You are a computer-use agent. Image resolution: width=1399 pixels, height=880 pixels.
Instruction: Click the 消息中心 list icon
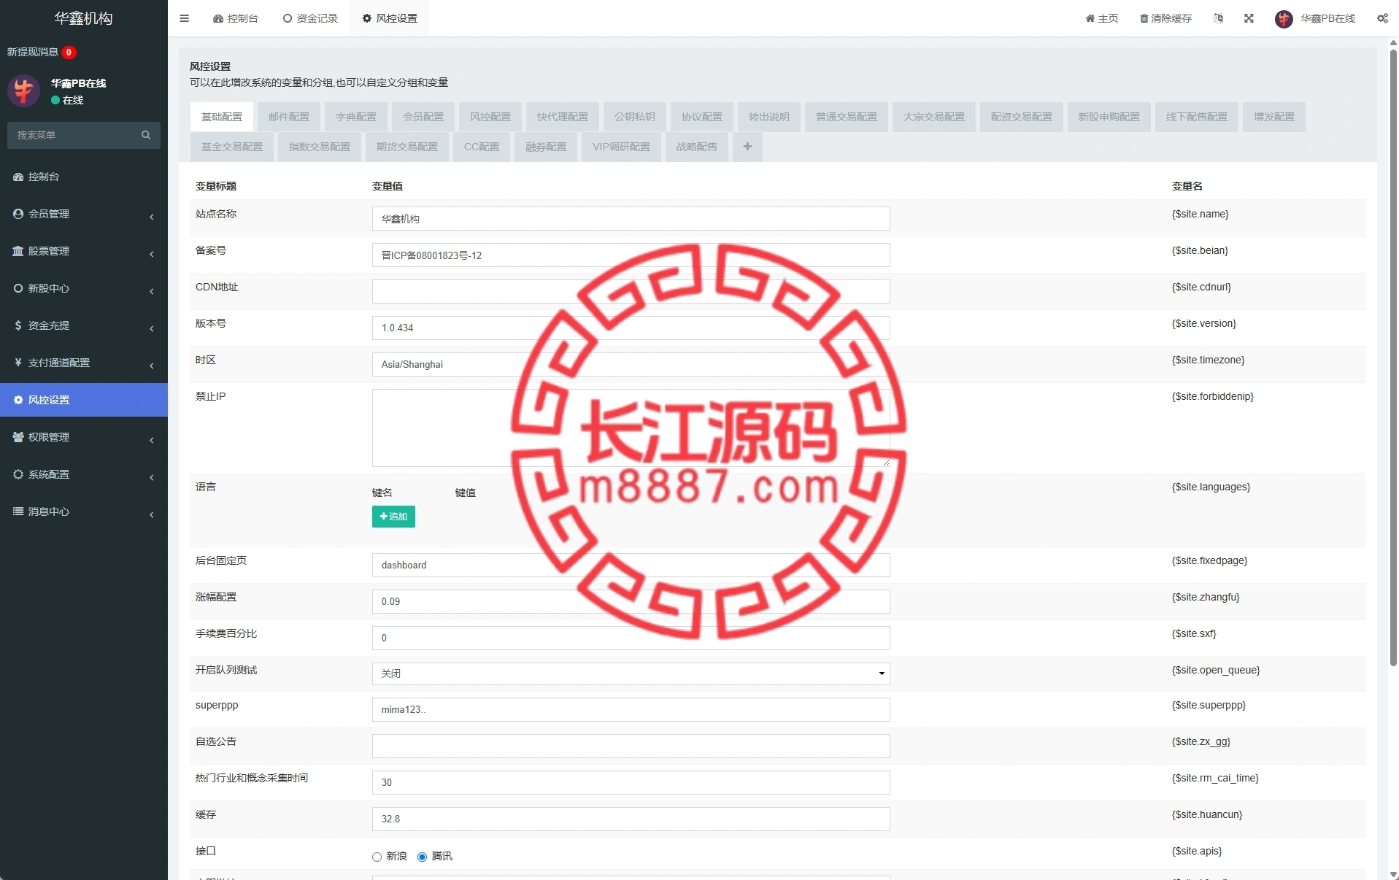tap(18, 512)
